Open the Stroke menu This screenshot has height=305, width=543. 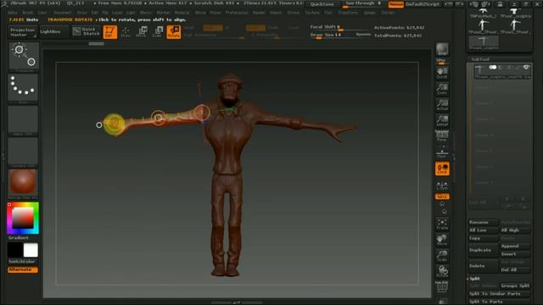293,13
